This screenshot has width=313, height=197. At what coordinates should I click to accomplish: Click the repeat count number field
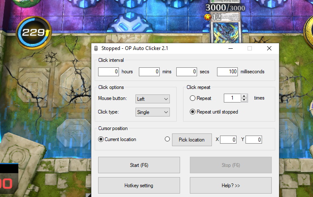[232, 98]
